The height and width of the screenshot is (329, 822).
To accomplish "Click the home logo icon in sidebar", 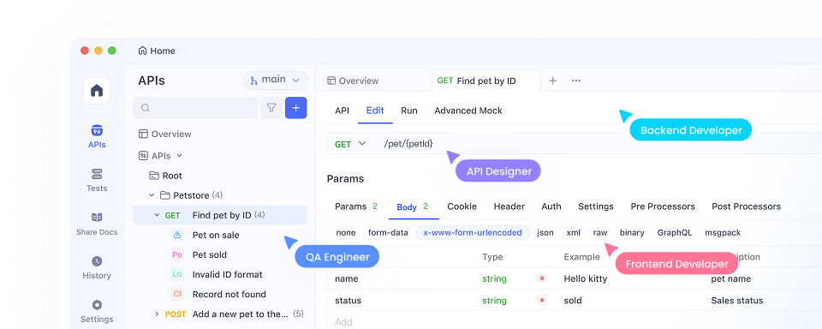I will point(97,90).
